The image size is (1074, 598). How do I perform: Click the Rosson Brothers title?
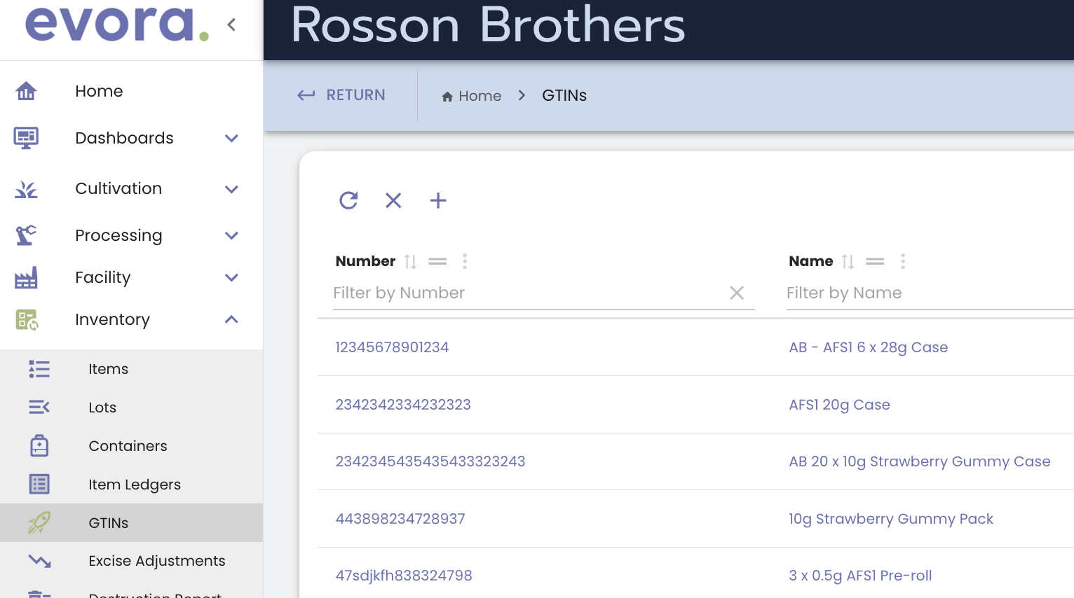[488, 25]
